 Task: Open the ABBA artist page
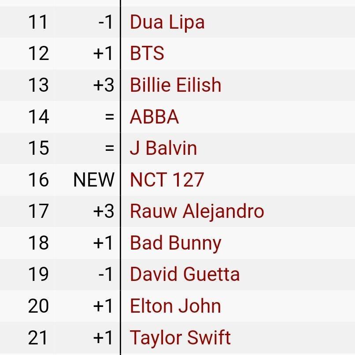pyautogui.click(x=154, y=116)
